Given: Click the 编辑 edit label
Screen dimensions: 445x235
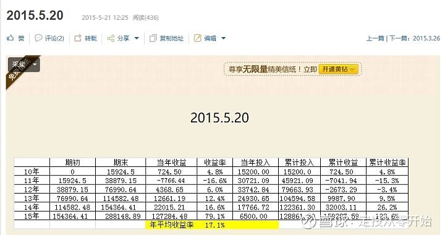Looking at the screenshot, I should pos(210,38).
